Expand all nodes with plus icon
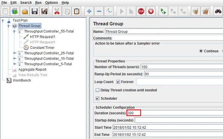Viewport: 223px width, 139px height. click(89, 11)
